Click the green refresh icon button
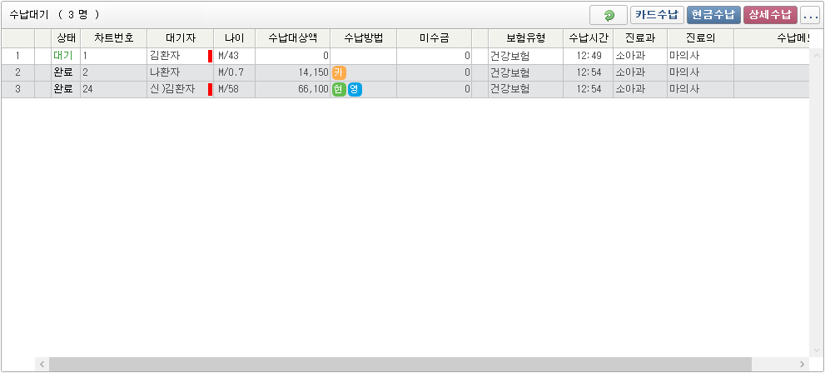825x373 pixels. [x=609, y=15]
